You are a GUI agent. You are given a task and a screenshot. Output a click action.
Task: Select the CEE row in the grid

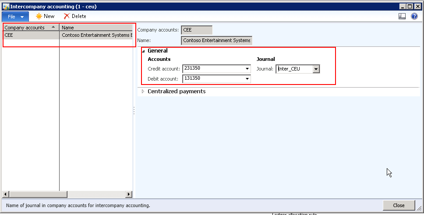coord(30,35)
